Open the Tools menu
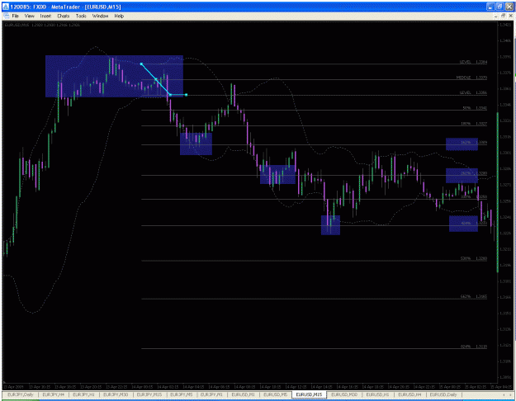 [x=81, y=16]
